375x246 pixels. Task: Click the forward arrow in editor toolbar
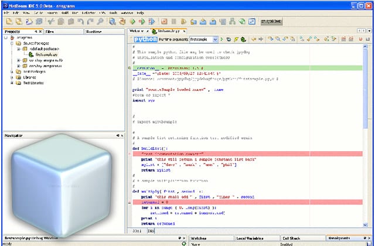pos(261,39)
